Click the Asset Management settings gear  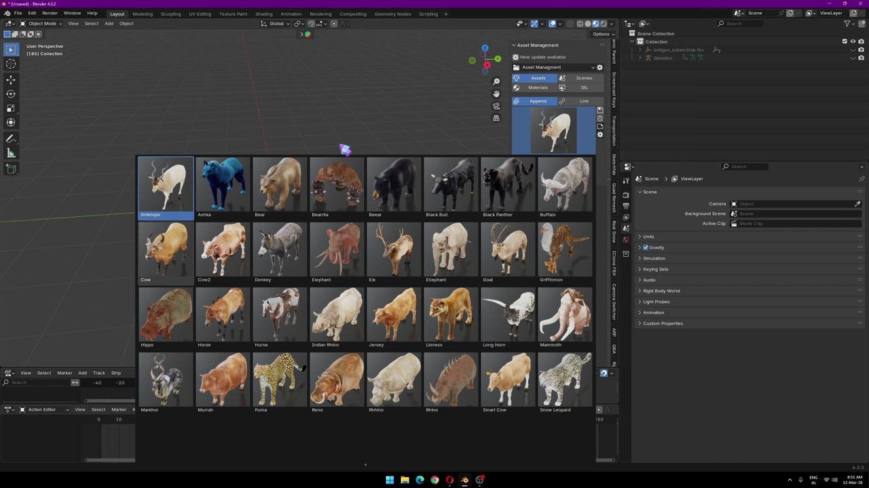tap(599, 67)
